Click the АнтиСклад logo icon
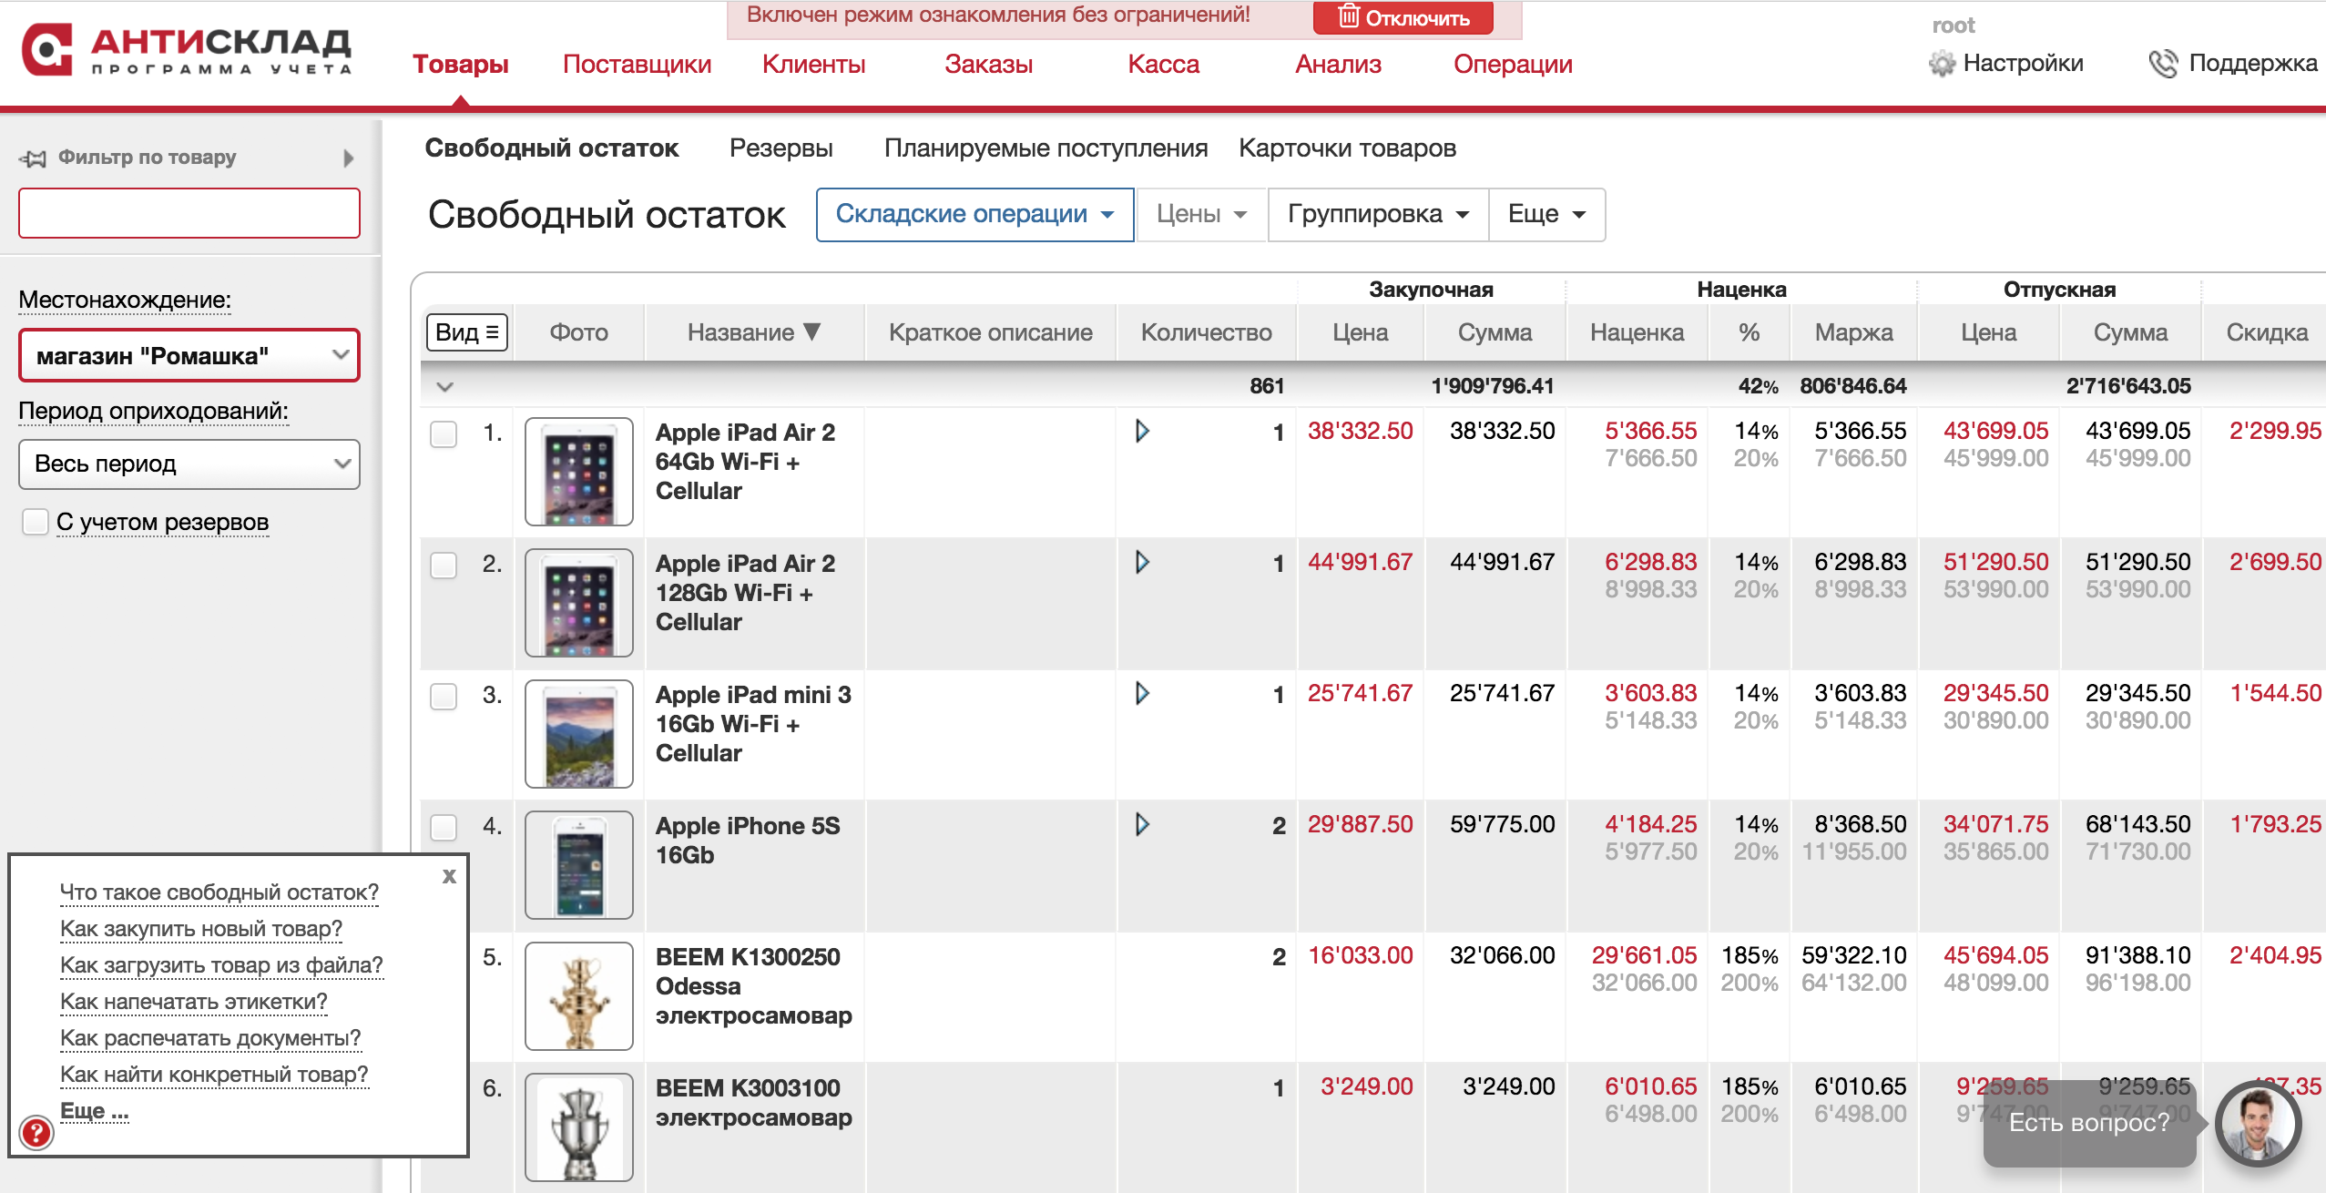 pos(47,49)
